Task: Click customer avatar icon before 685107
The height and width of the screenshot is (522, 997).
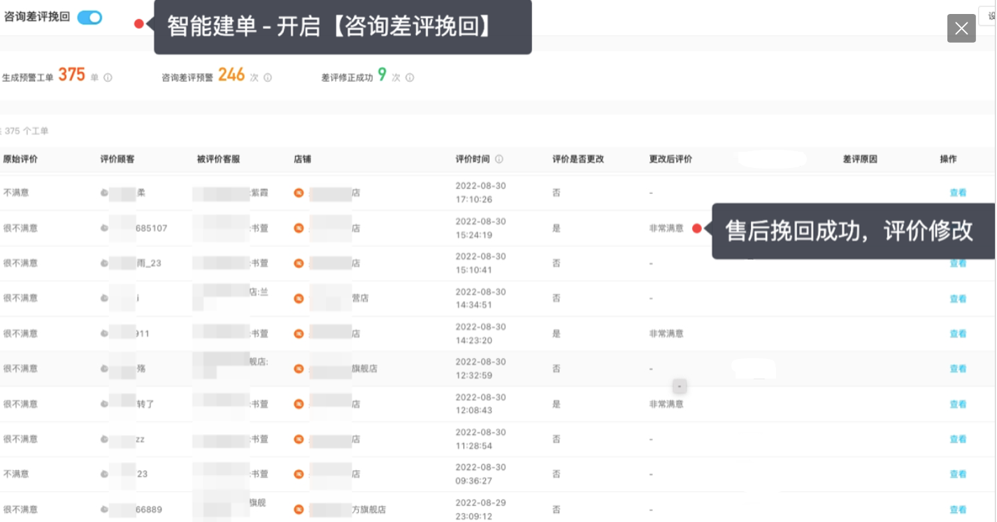Action: point(104,228)
